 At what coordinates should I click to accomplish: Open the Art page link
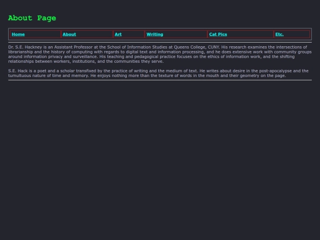118,34
